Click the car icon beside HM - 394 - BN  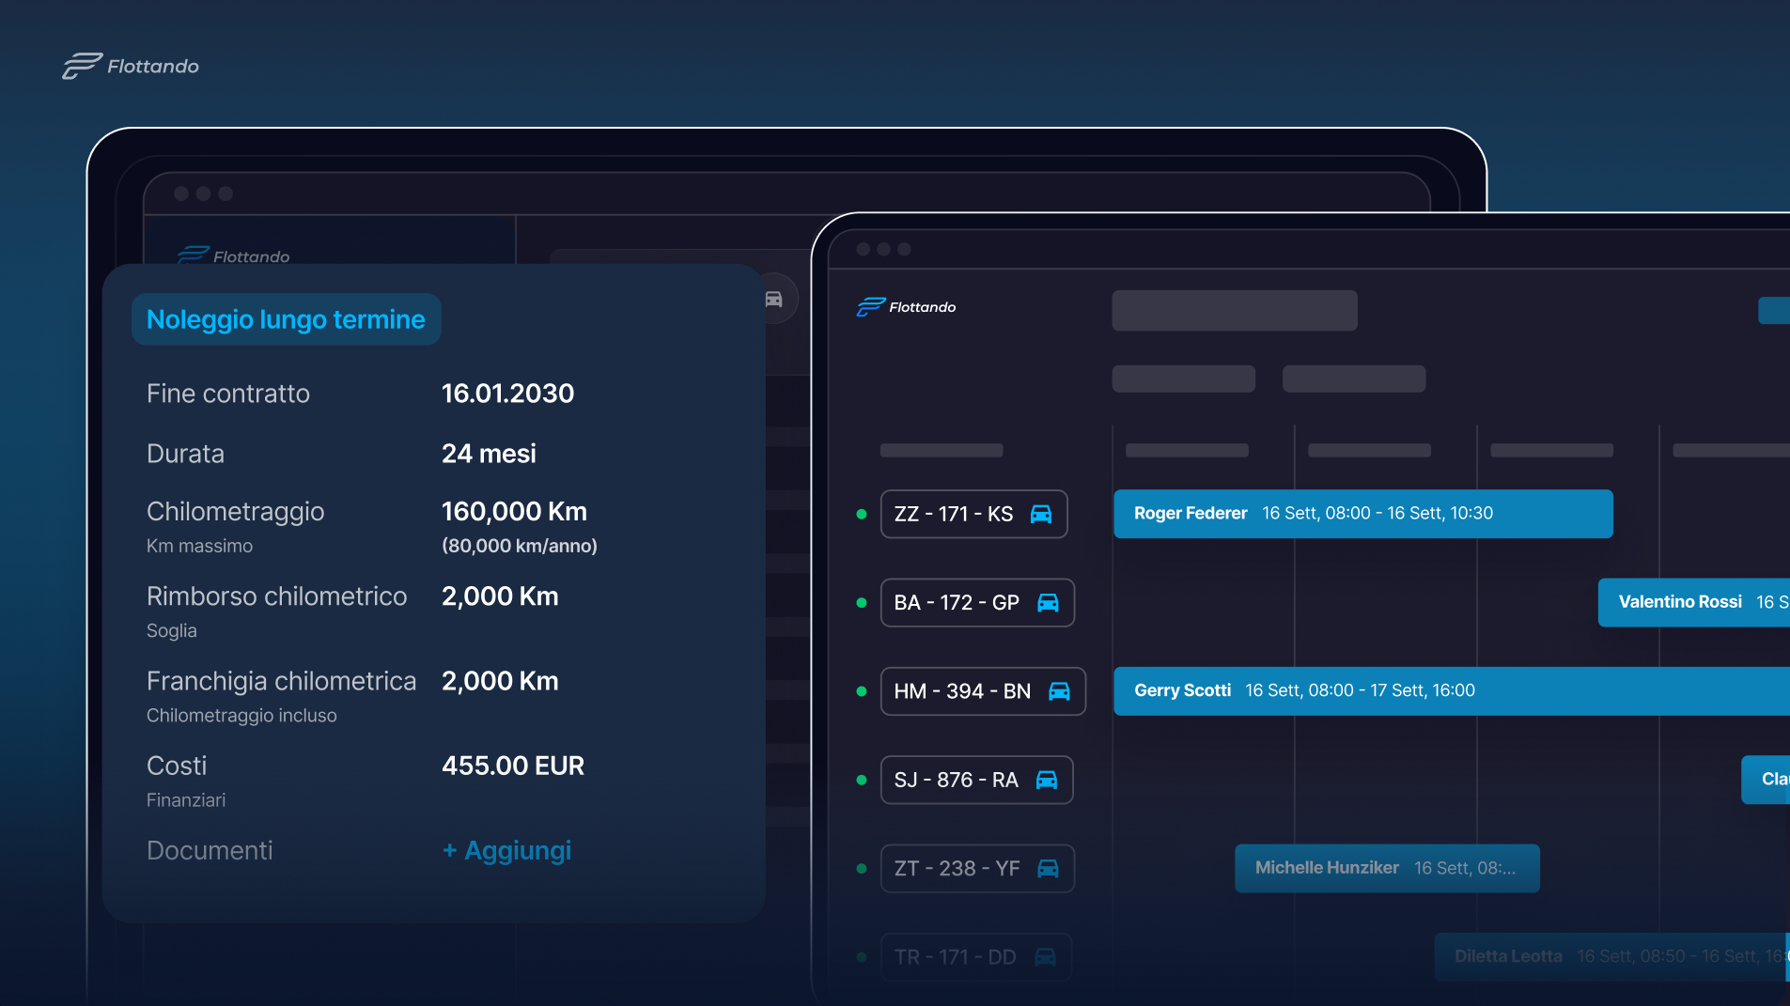[x=1059, y=691]
